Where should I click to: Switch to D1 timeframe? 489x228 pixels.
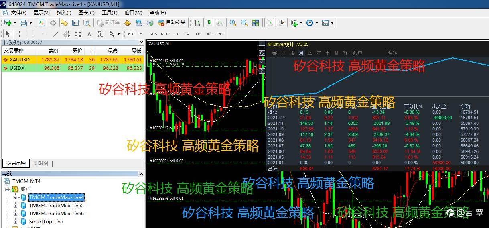pyautogui.click(x=198, y=34)
